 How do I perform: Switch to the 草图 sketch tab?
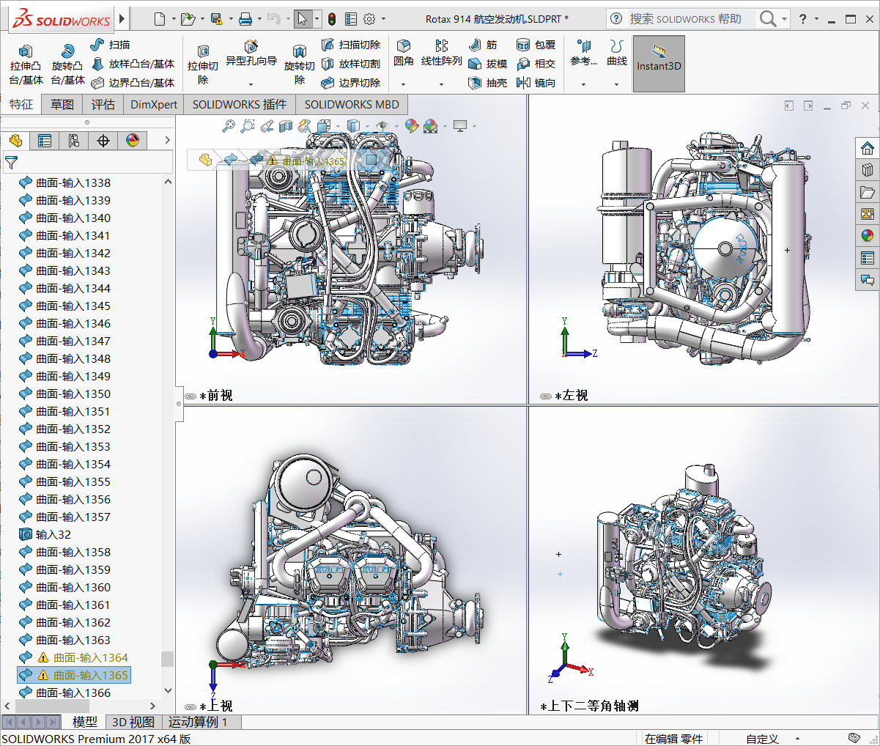(x=62, y=104)
